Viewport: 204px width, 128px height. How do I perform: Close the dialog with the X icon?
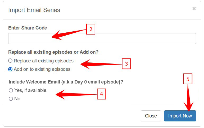click(x=194, y=9)
